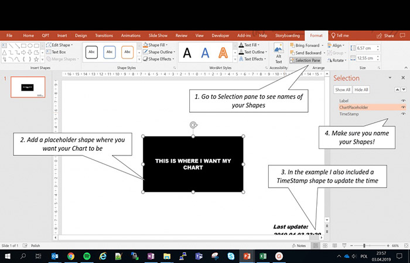Toggle visibility of ChartPlaceholder shape
Screen dimensions: 410x263
coord(403,107)
